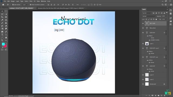
Task: Select the Layers panel tab
Action: pyautogui.click(x=144, y=9)
